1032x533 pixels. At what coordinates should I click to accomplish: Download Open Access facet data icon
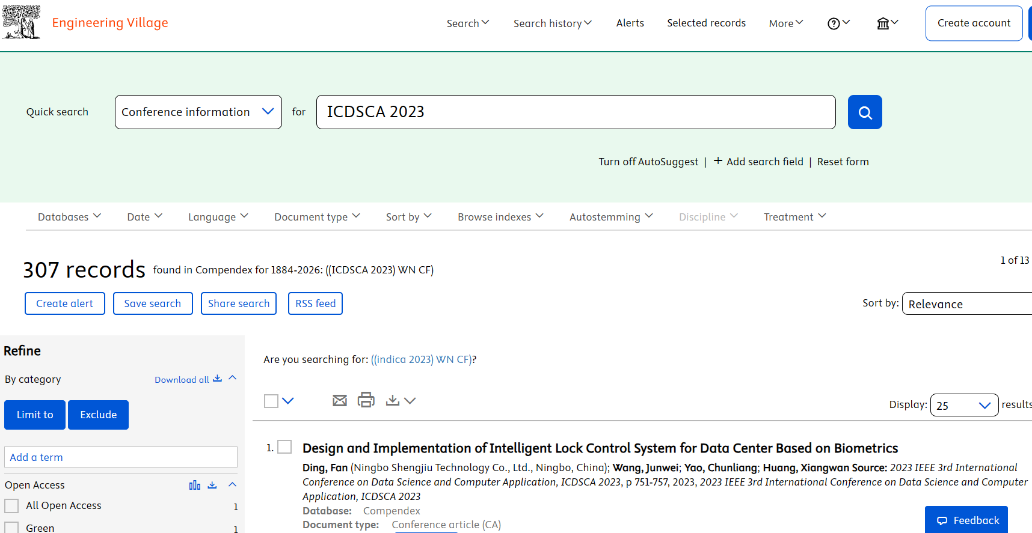click(212, 485)
